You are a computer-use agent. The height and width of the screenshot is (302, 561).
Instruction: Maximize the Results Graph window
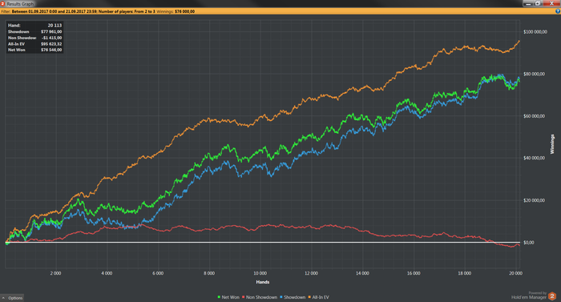coord(538,3)
